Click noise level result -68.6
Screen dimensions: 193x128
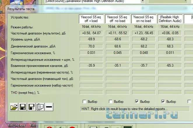point(117,39)
